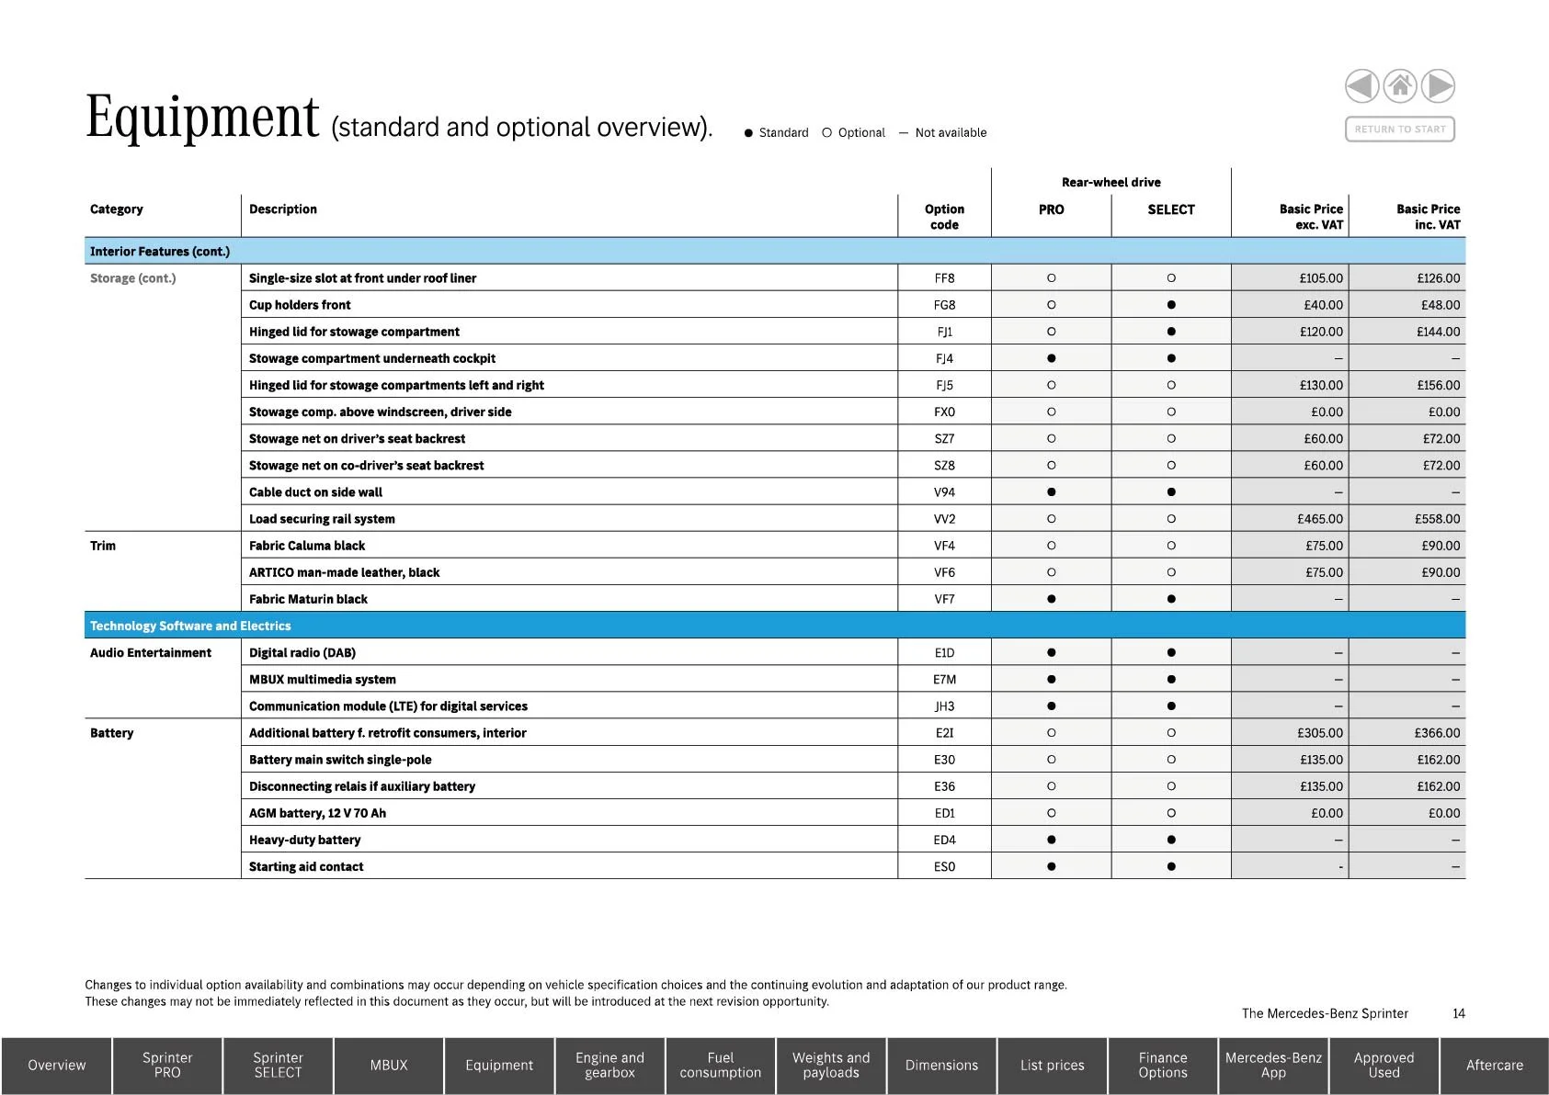Select option code FF8
Image resolution: width=1549 pixels, height=1095 pixels.
[x=944, y=278]
